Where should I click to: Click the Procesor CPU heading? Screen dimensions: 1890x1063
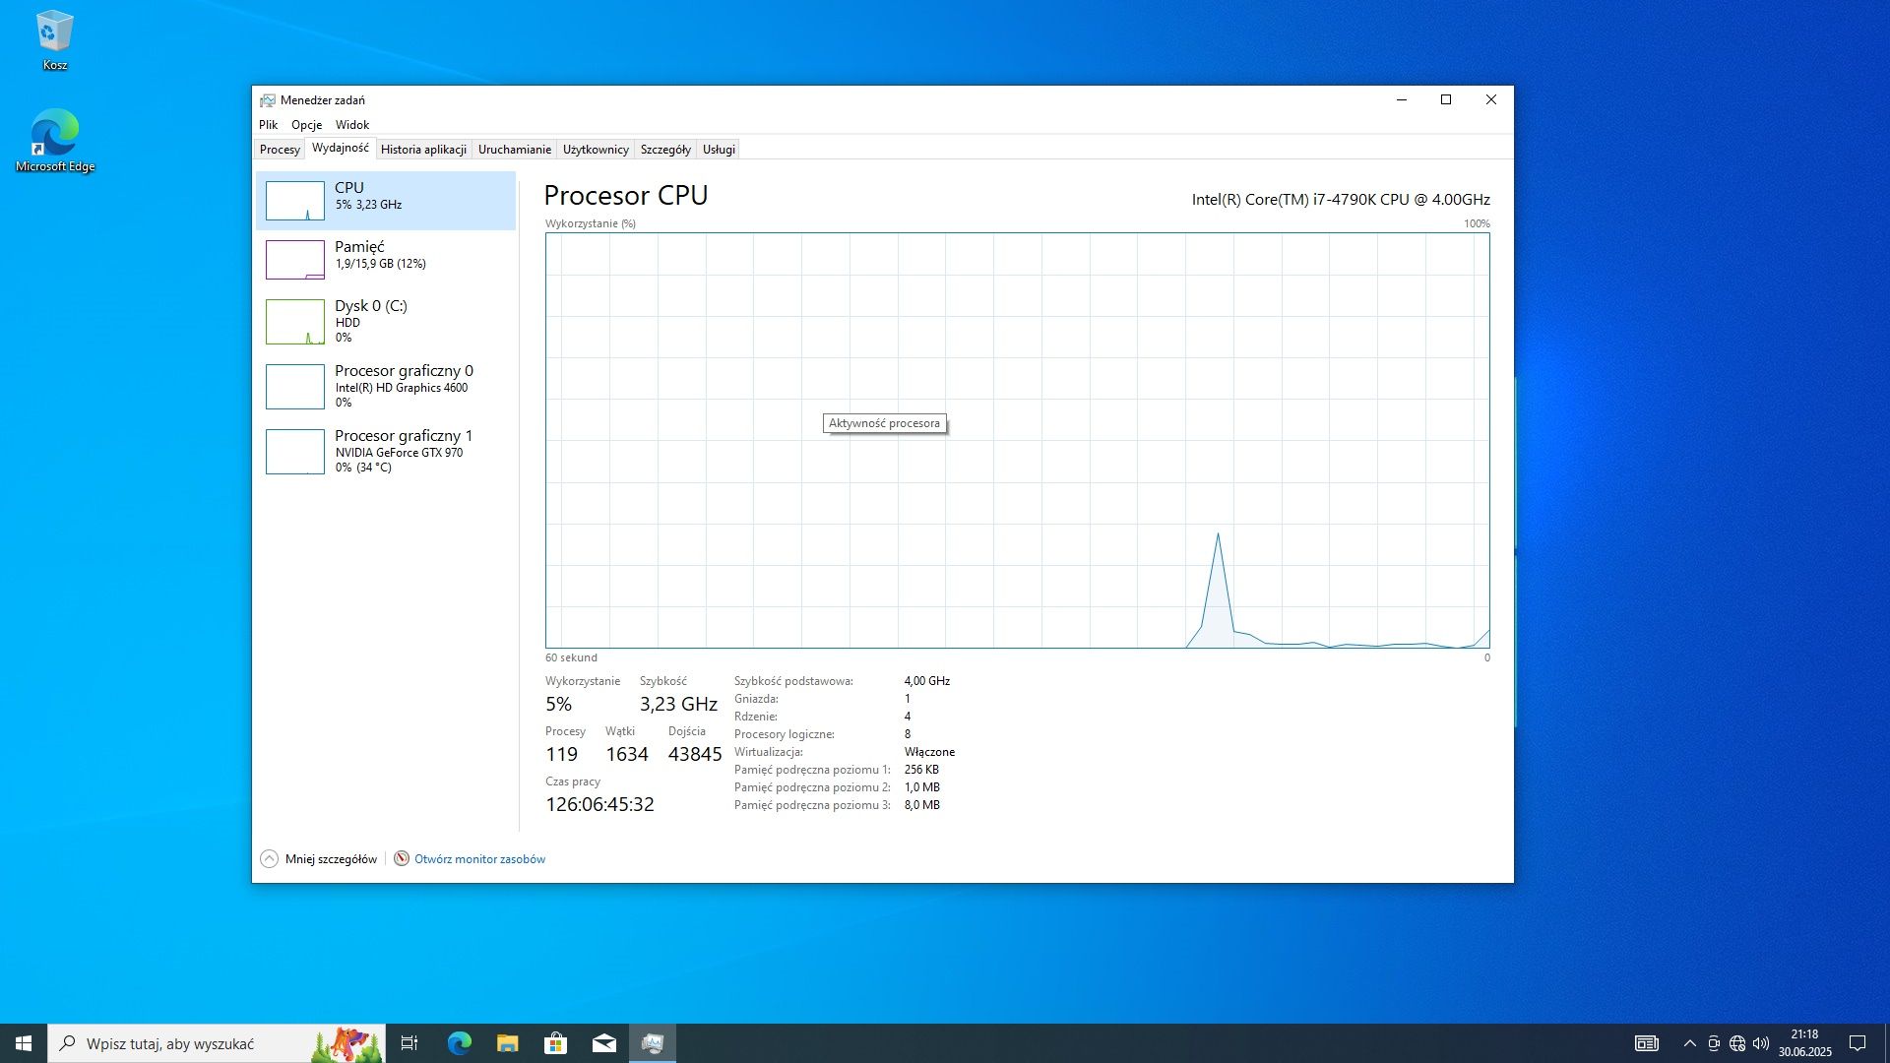[626, 195]
